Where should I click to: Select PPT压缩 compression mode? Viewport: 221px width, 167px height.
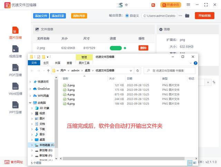[15, 108]
